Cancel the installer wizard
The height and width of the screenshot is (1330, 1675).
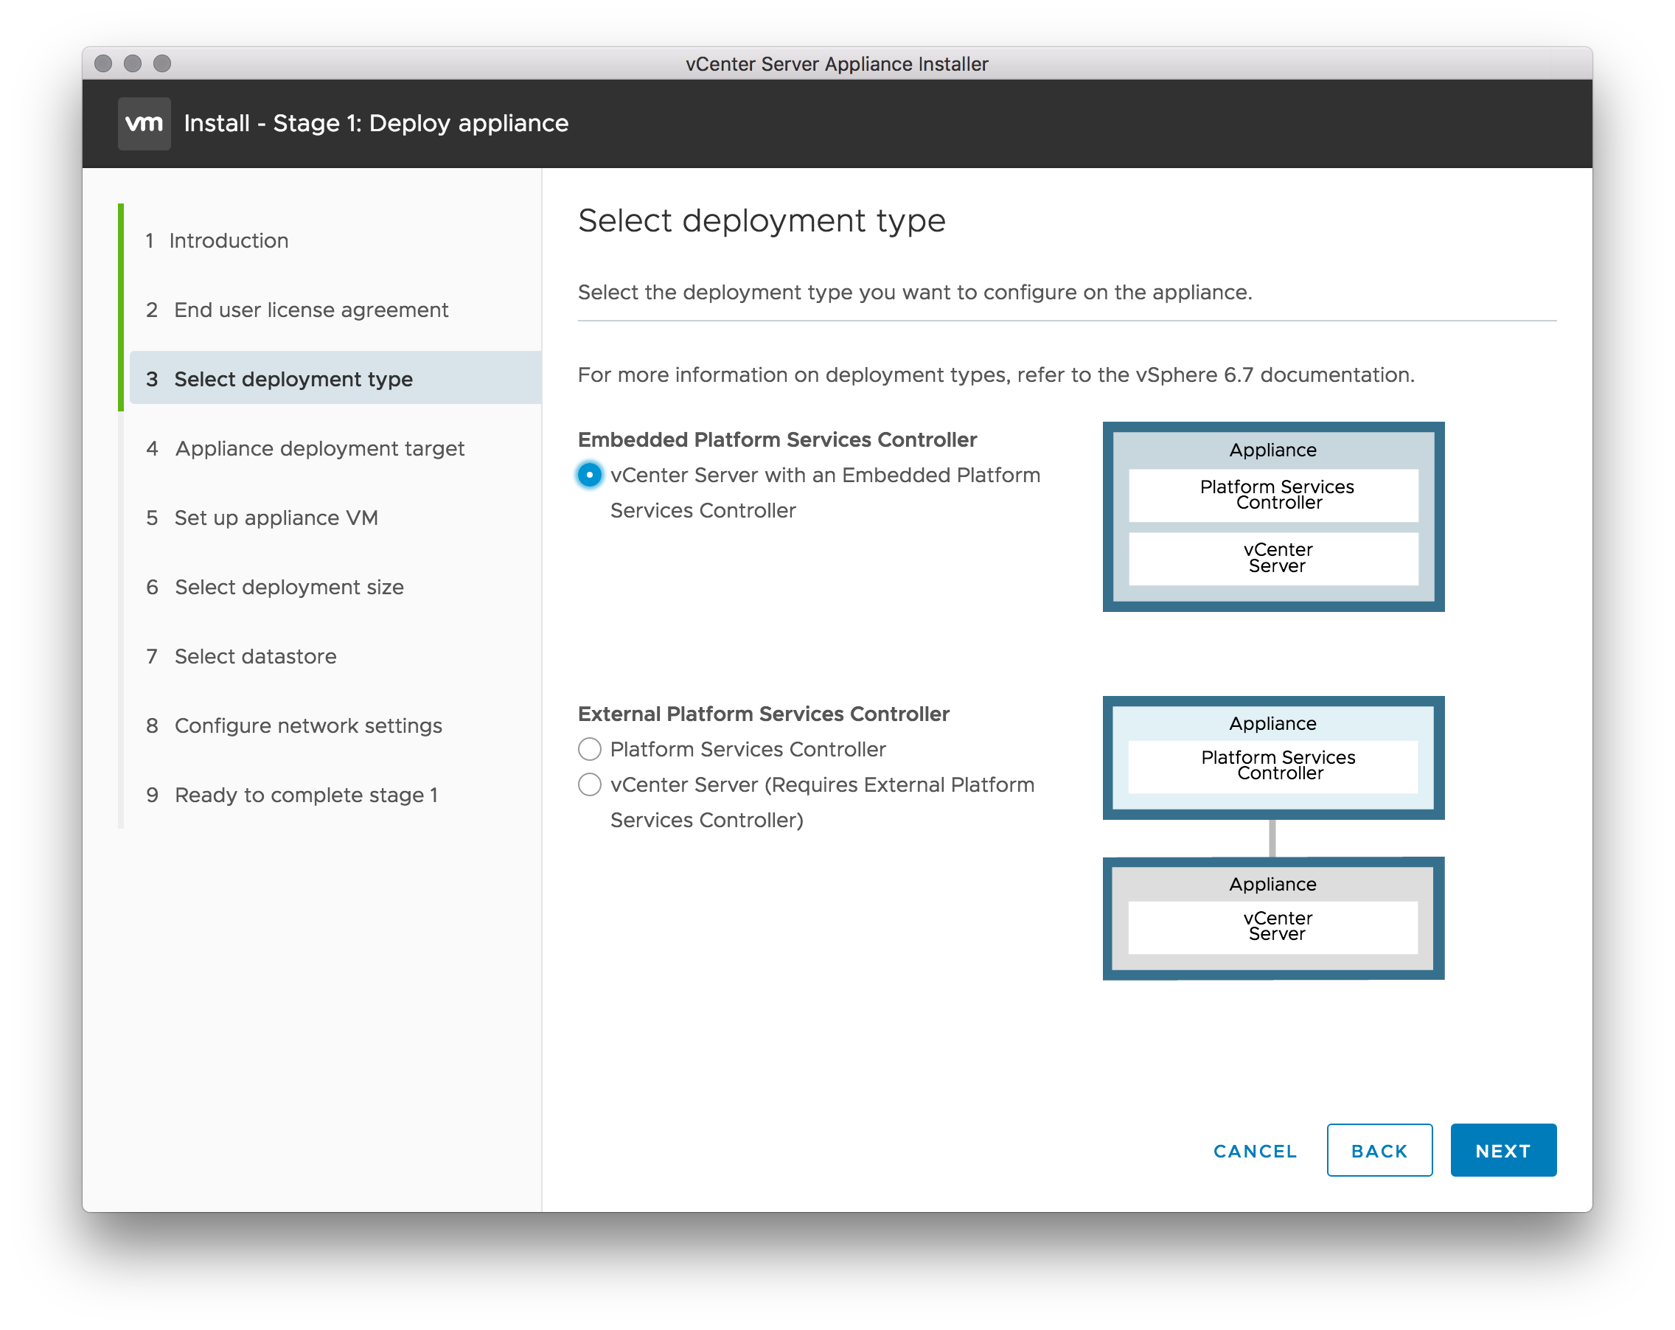click(x=1255, y=1151)
